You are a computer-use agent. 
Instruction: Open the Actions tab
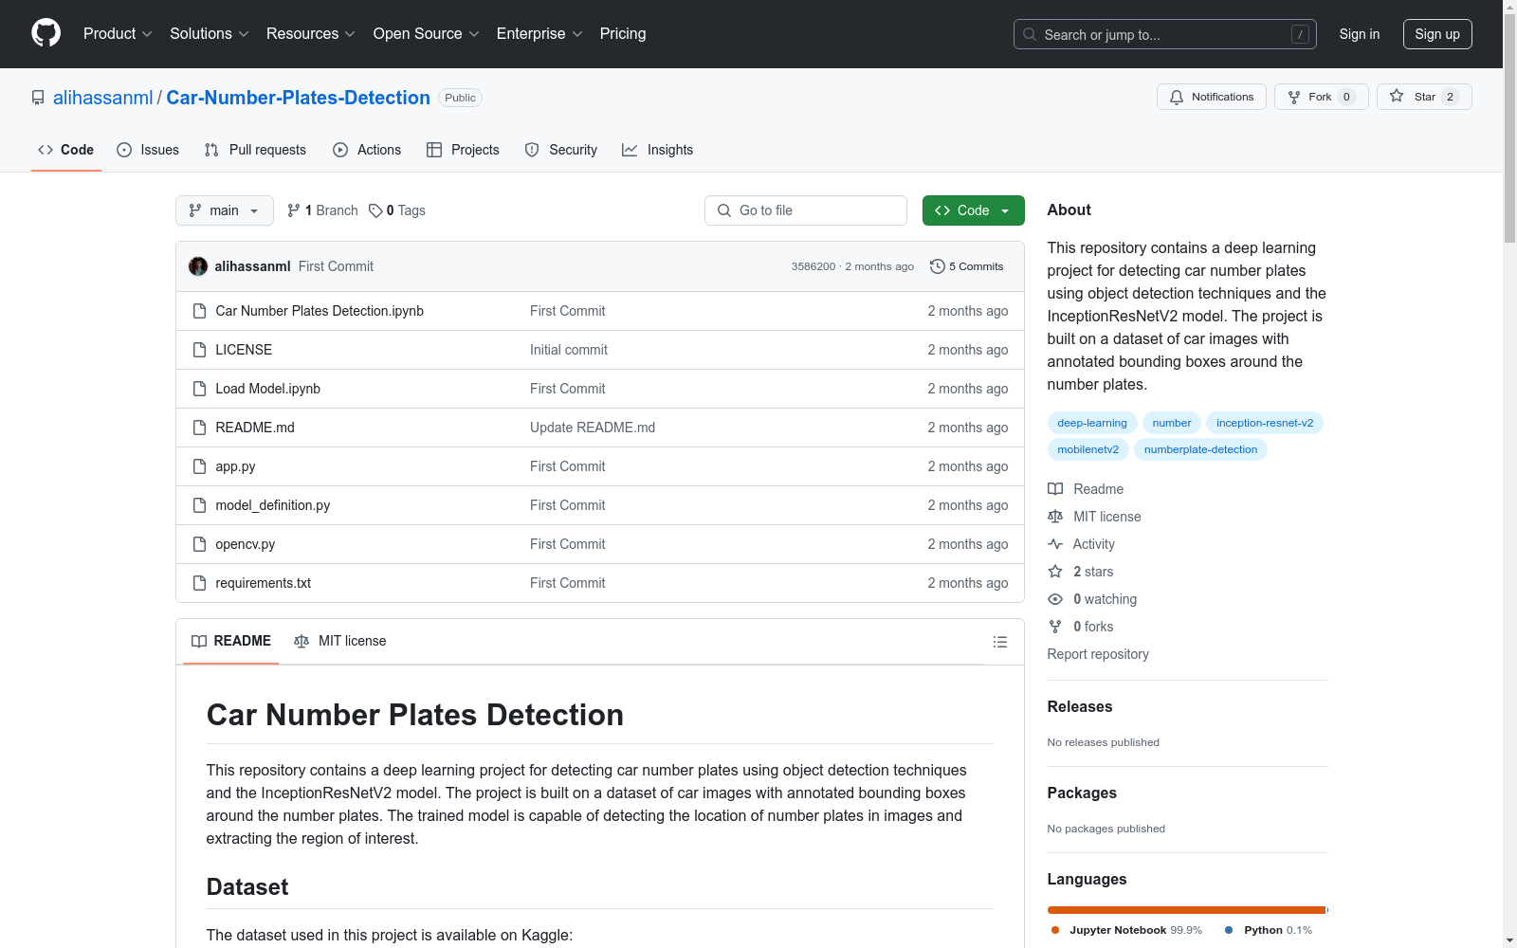(367, 150)
